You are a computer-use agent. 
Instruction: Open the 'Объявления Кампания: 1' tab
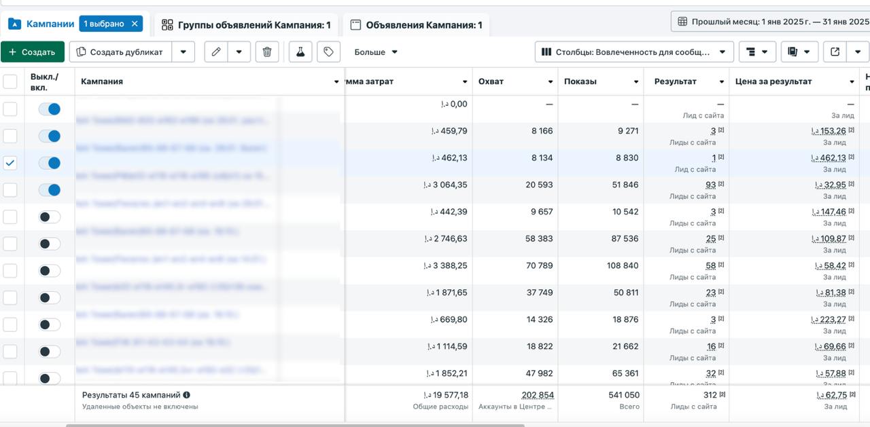(416, 25)
